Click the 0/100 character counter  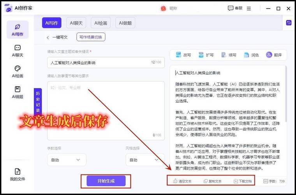157,135
